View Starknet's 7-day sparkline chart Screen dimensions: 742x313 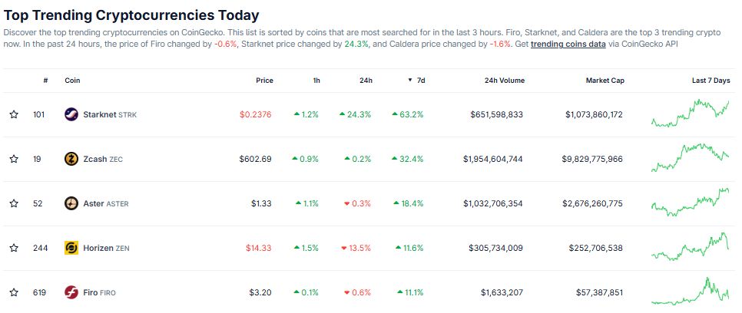click(x=690, y=114)
